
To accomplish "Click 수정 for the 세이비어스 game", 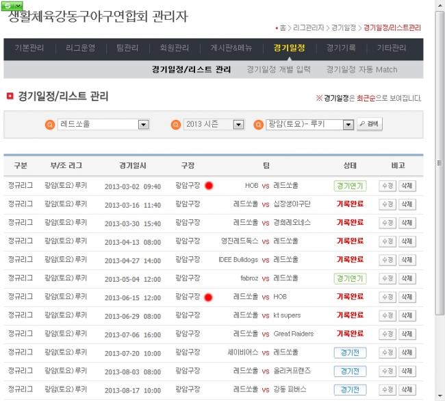I will 387,353.
